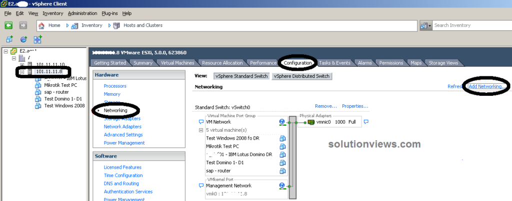
Task: Open Memory under Hardware
Action: pyautogui.click(x=112, y=94)
